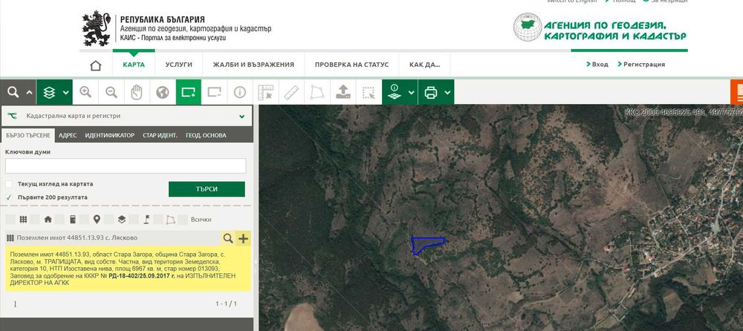
Task: Tick the checkbox before the location pin filter
Action: (x=85, y=220)
